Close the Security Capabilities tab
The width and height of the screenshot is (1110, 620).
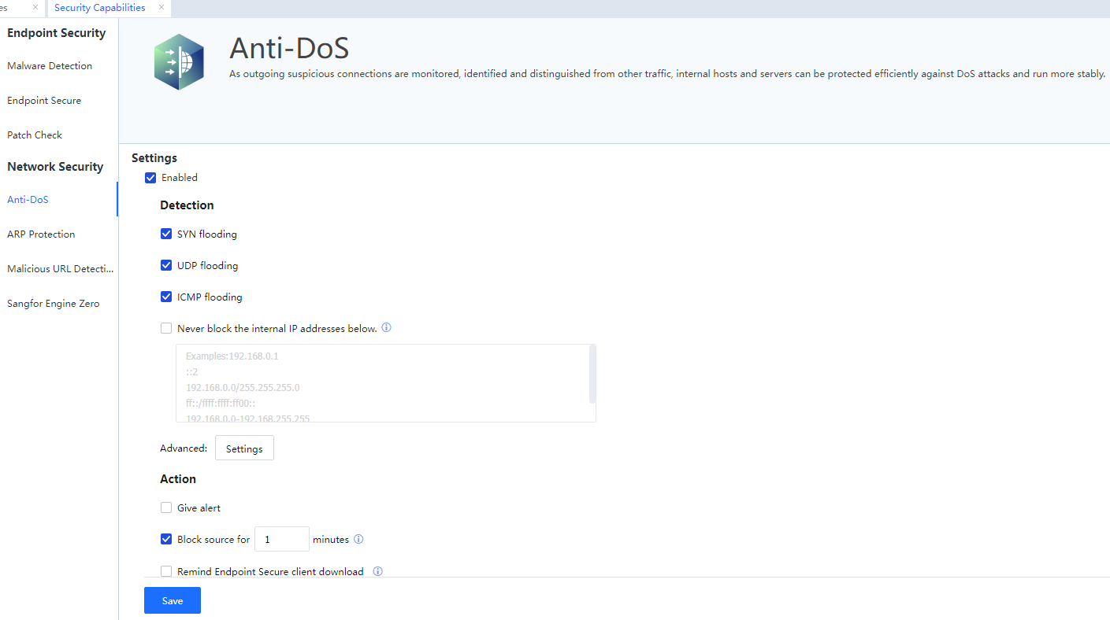click(x=161, y=7)
